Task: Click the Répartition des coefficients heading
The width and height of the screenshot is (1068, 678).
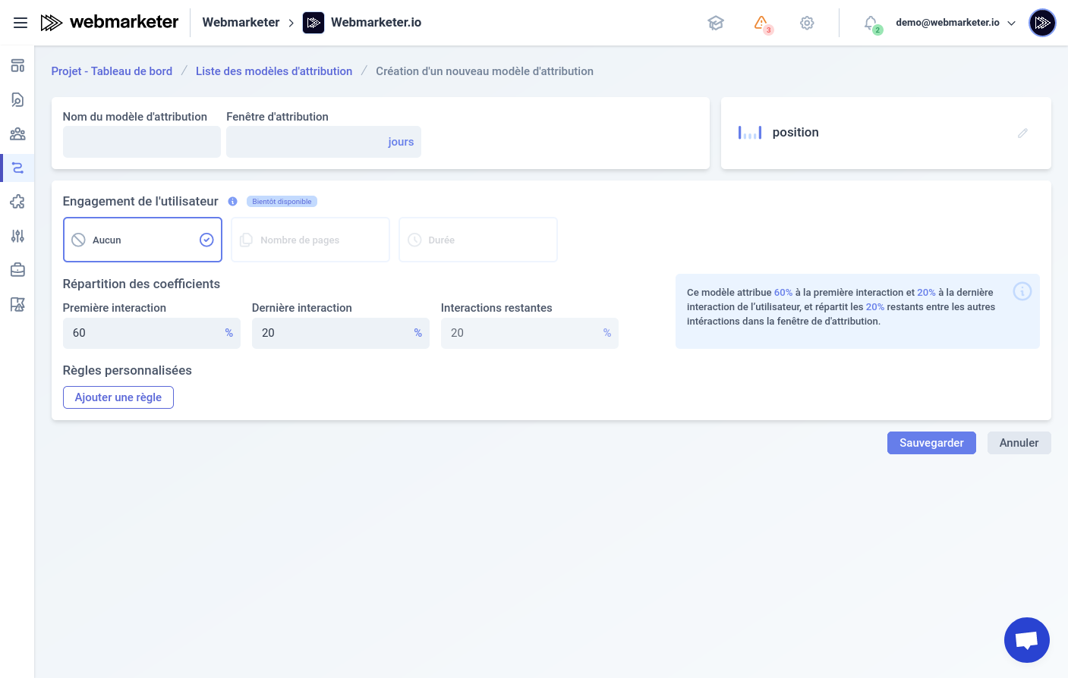Action: (141, 284)
